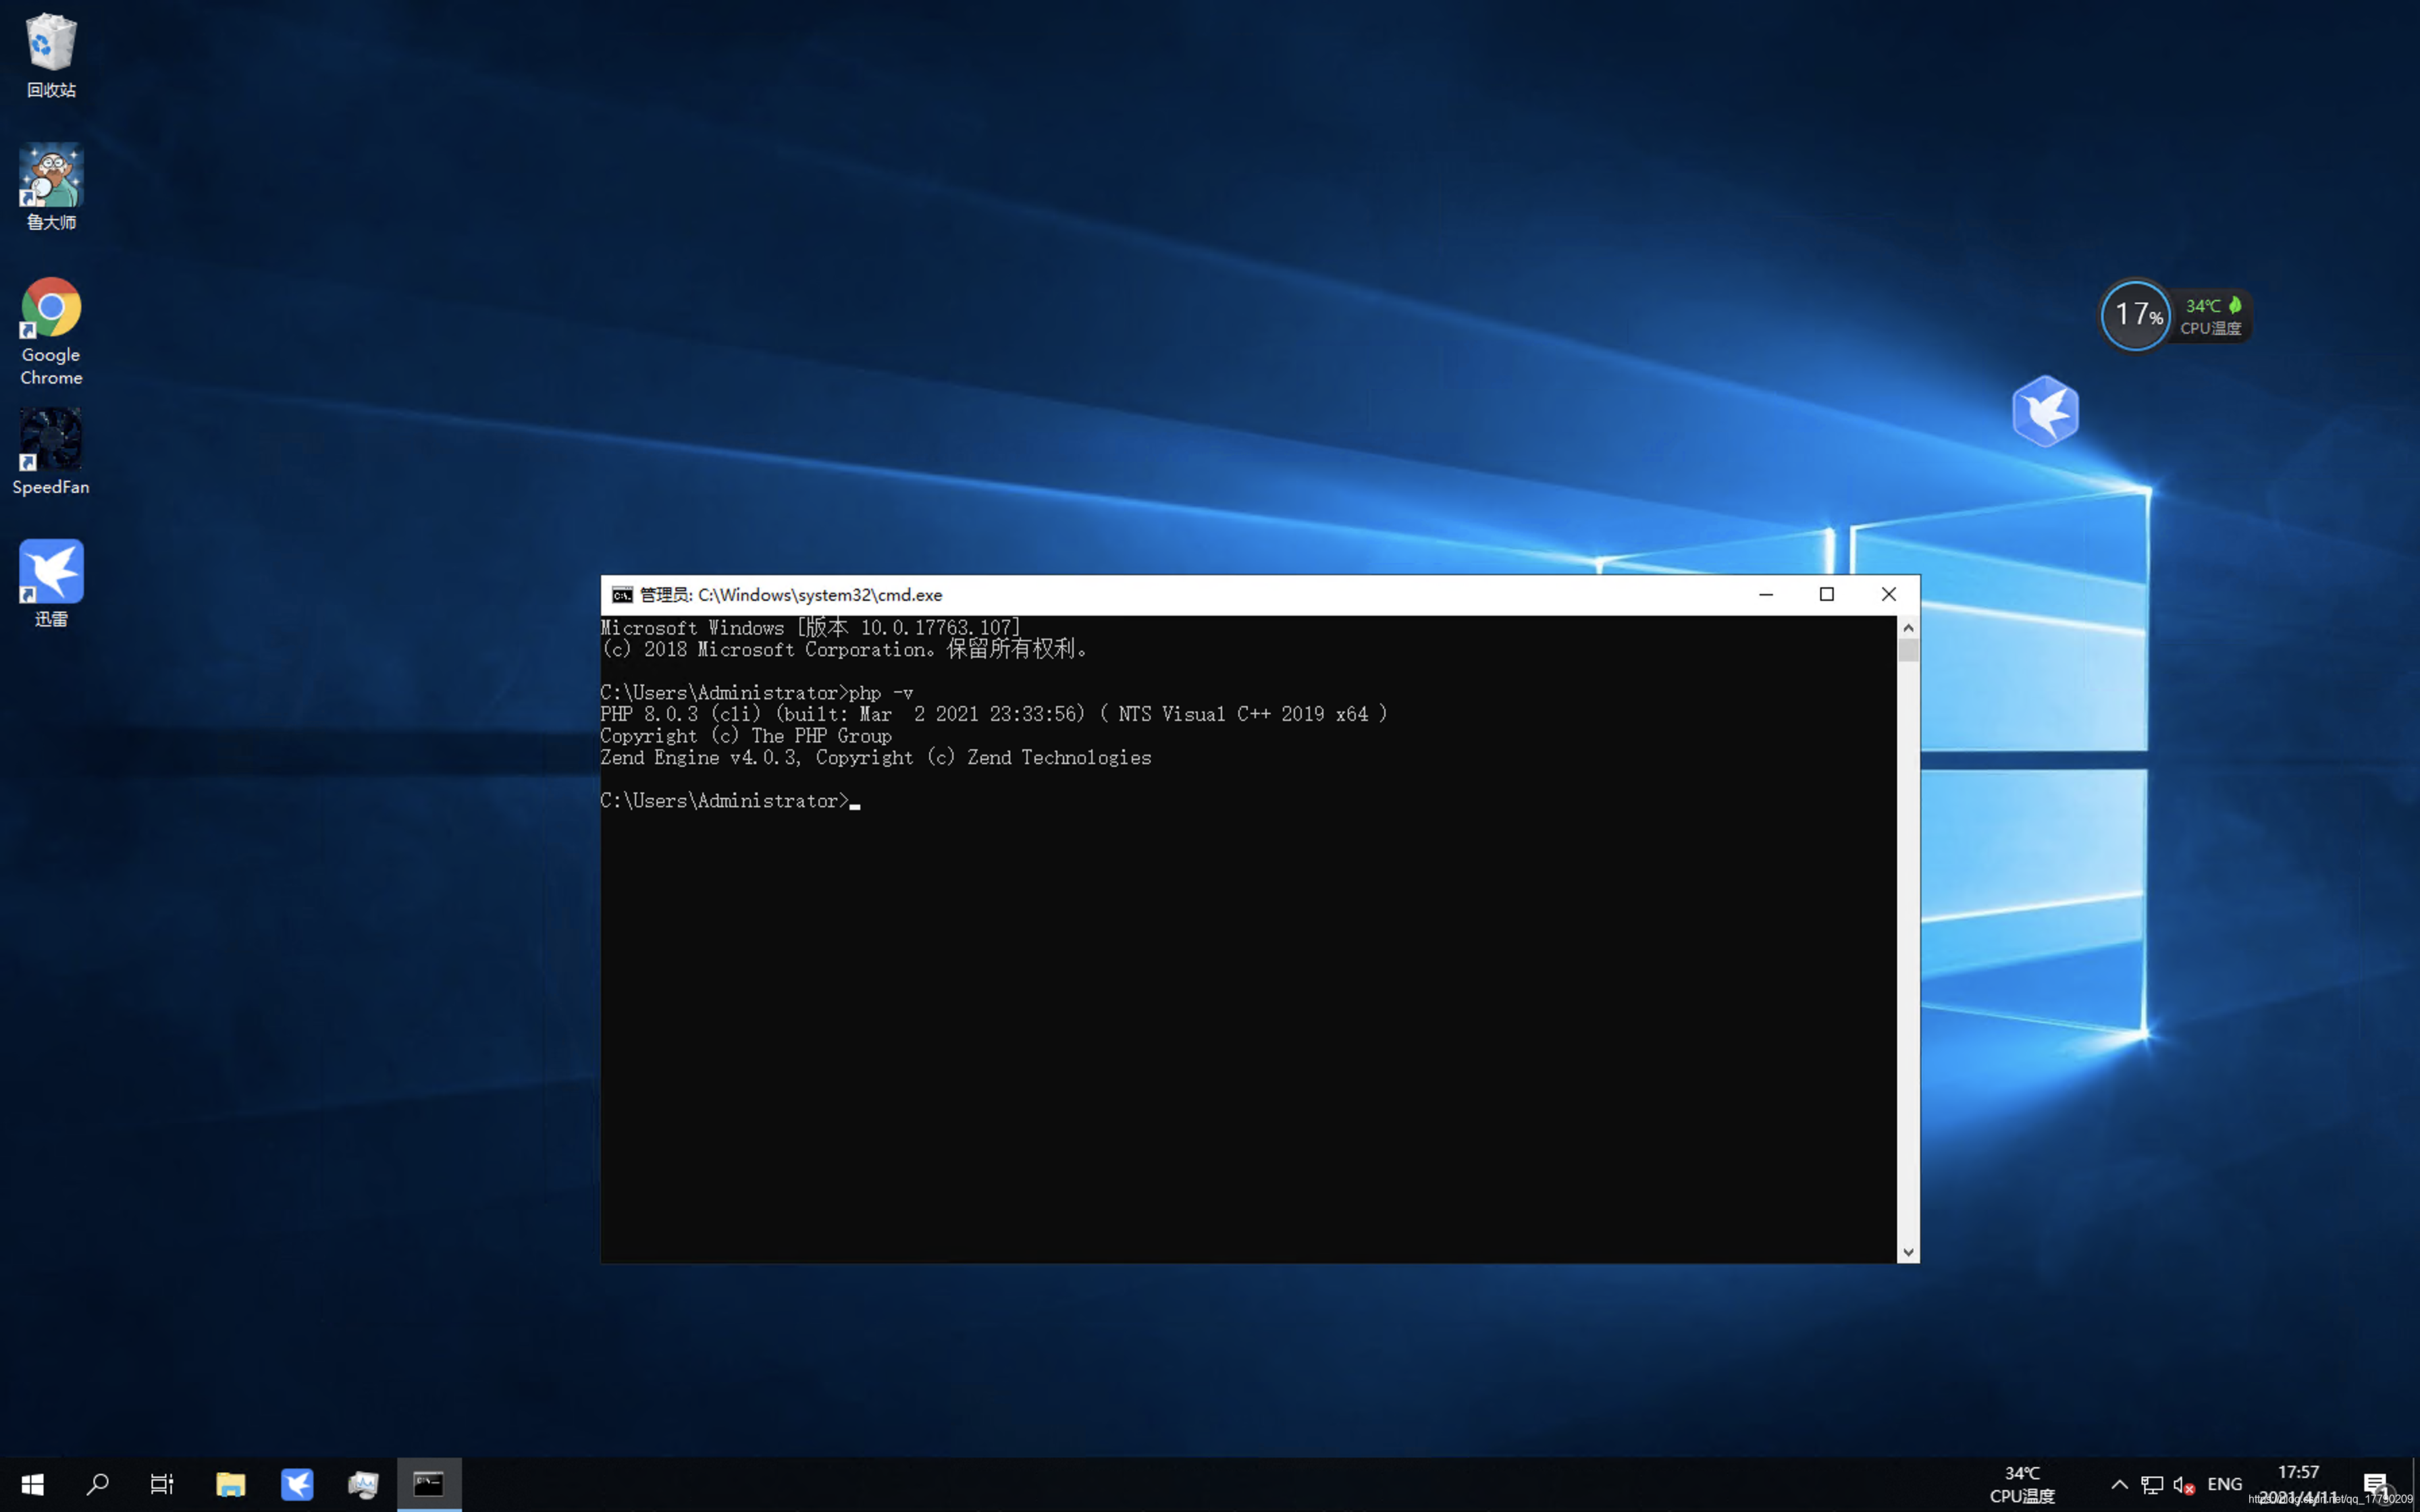Click the blue bird taskbar icon
Viewport: 2420px width, 1512px height.
(x=296, y=1482)
